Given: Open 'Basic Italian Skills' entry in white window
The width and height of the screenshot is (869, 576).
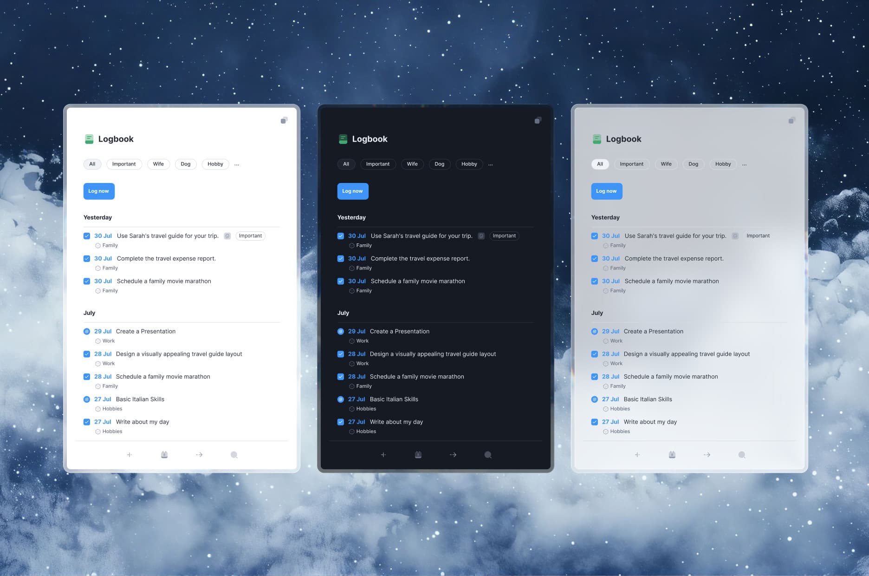Looking at the screenshot, I should coord(140,399).
